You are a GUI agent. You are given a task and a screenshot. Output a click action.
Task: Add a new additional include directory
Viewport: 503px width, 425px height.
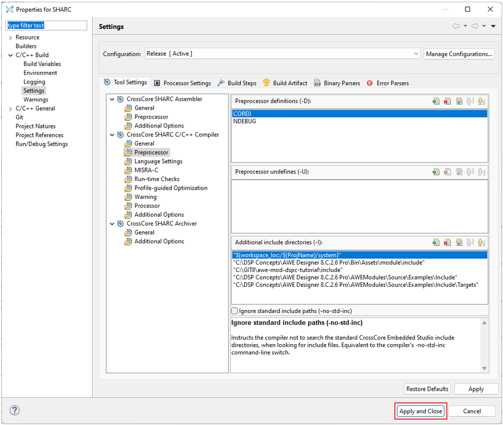[436, 242]
